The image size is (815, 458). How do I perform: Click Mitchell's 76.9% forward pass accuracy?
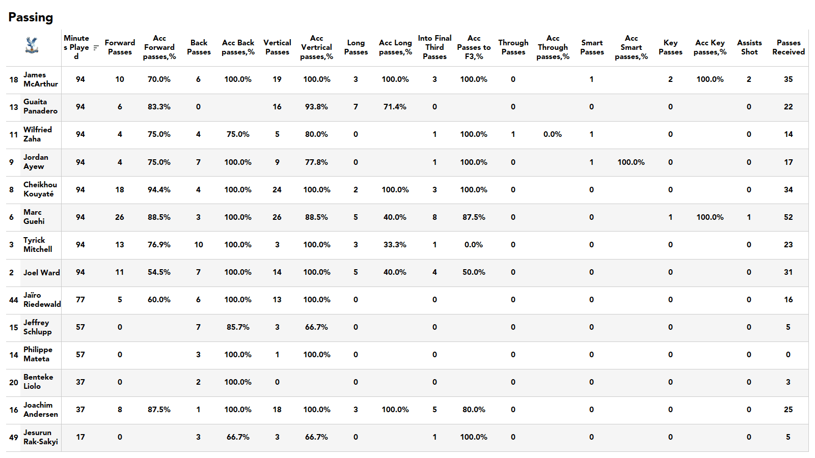point(159,245)
